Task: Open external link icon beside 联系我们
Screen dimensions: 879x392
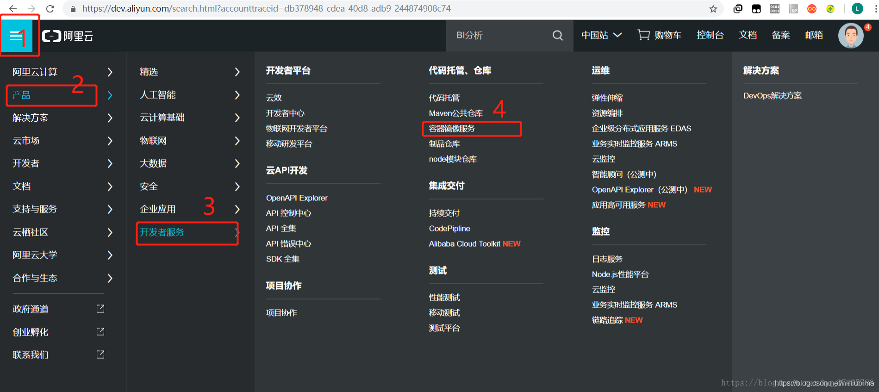Action: point(100,355)
